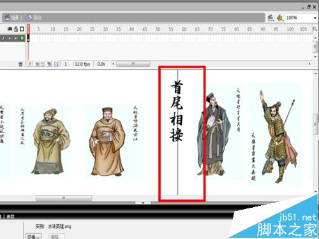
Task: Click the layer's green outline color square
Action: [22, 38]
